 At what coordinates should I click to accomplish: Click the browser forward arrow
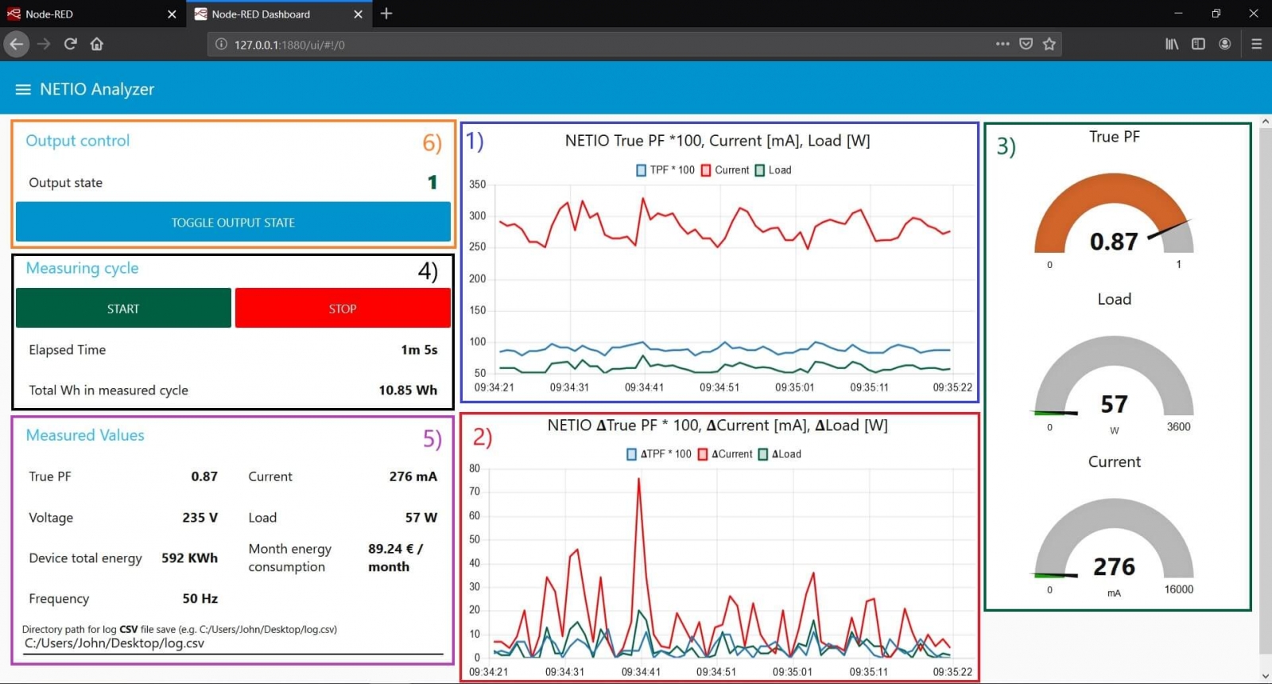[x=44, y=44]
